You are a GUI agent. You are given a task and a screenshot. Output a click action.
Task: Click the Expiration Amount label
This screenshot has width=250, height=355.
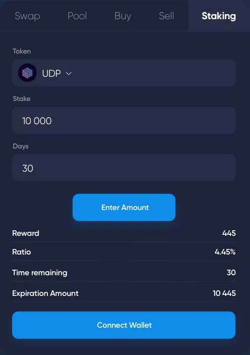[45, 293]
